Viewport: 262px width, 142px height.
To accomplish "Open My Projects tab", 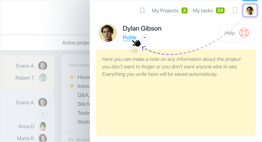I will [x=165, y=11].
